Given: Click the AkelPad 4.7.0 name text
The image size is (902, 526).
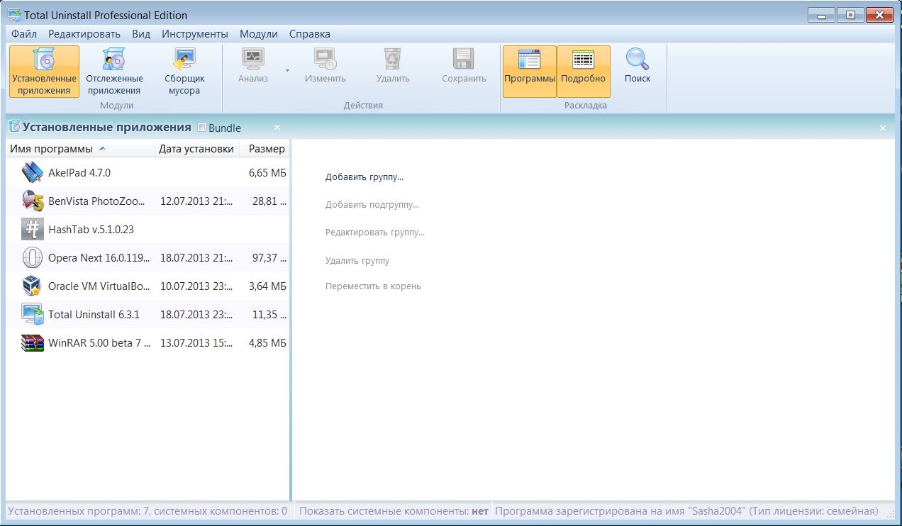Looking at the screenshot, I should point(79,172).
